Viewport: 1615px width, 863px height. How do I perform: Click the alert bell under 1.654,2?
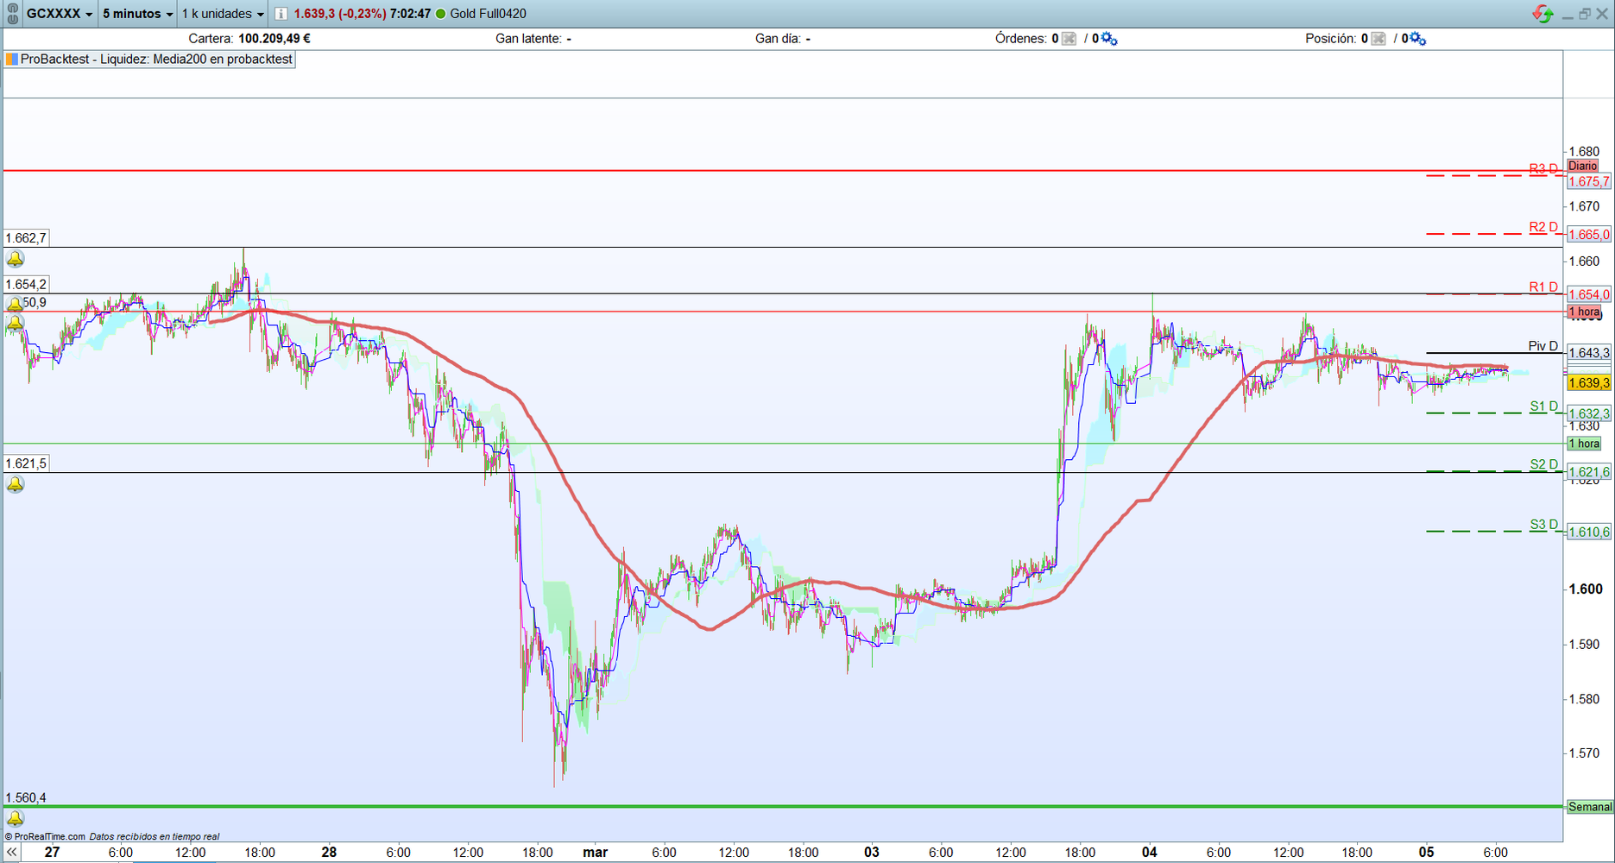point(15,304)
